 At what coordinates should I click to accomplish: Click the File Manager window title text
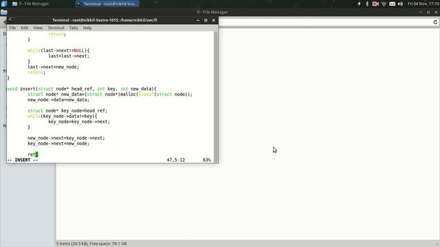tap(212, 12)
